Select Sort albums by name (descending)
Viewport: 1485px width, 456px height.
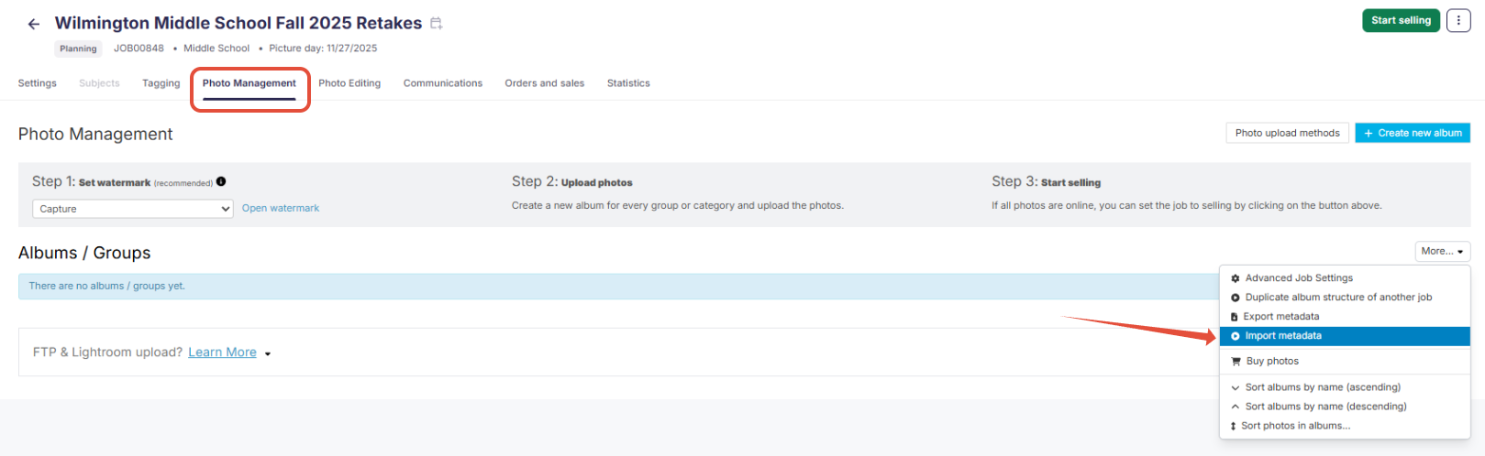(x=1345, y=407)
